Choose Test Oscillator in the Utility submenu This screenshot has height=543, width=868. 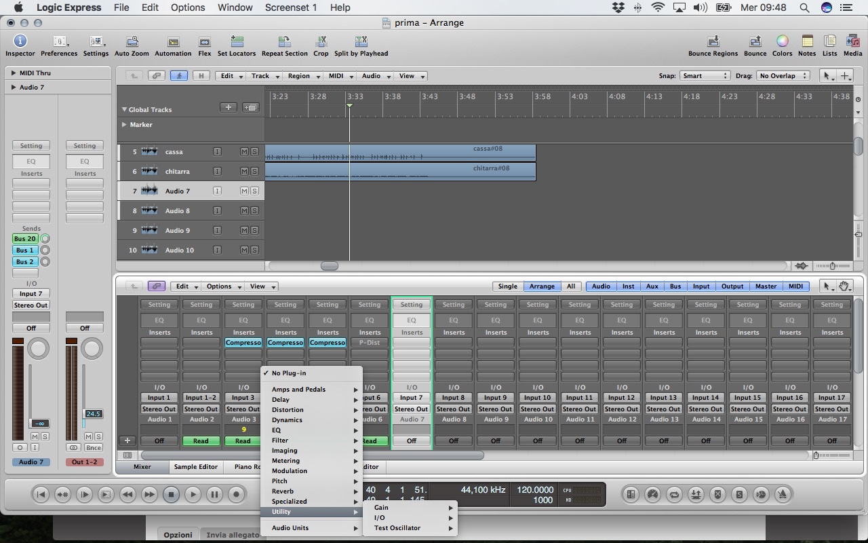point(410,528)
